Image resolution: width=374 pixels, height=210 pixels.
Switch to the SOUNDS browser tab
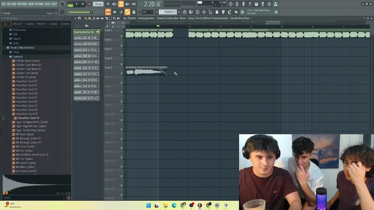pos(53,24)
